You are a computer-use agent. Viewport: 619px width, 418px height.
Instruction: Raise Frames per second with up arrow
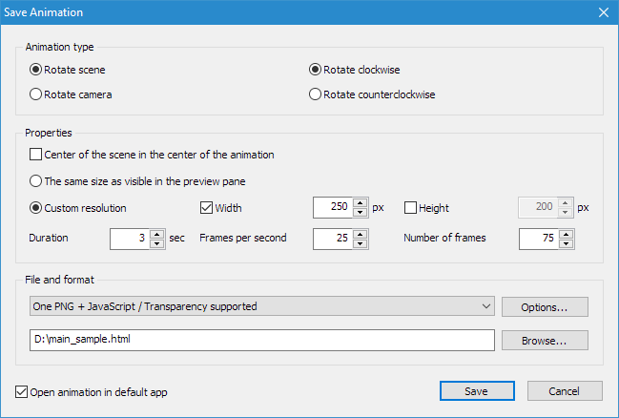[x=360, y=234]
